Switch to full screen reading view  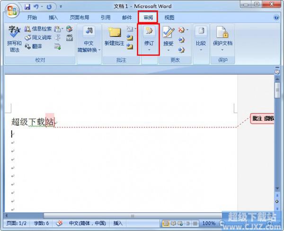click(x=173, y=223)
